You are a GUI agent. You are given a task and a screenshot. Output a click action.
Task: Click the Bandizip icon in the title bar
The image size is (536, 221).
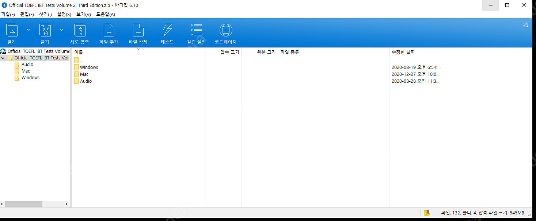coord(4,5)
